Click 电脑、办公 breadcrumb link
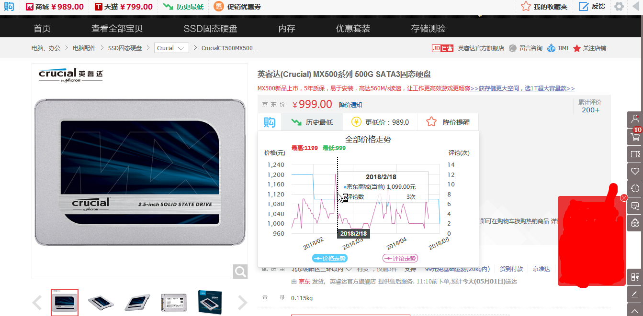This screenshot has height=316, width=643. 46,48
